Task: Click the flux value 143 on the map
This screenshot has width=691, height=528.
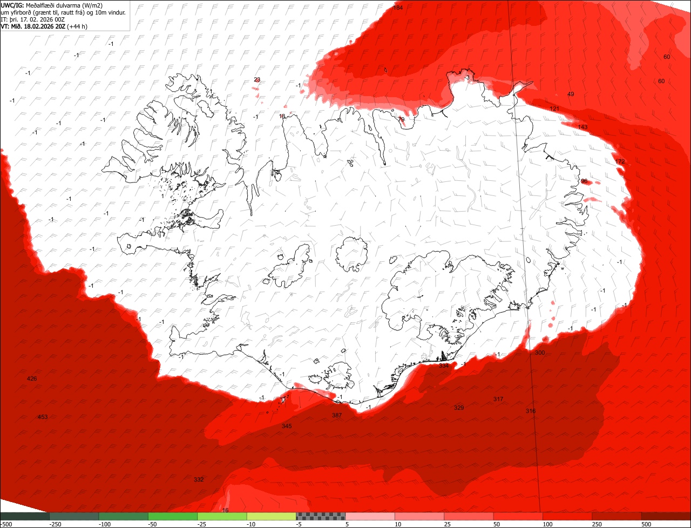Action: click(x=583, y=127)
